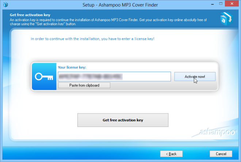The image size is (241, 162).
Task: Click the 'Your license key:' label
Action: click(72, 67)
